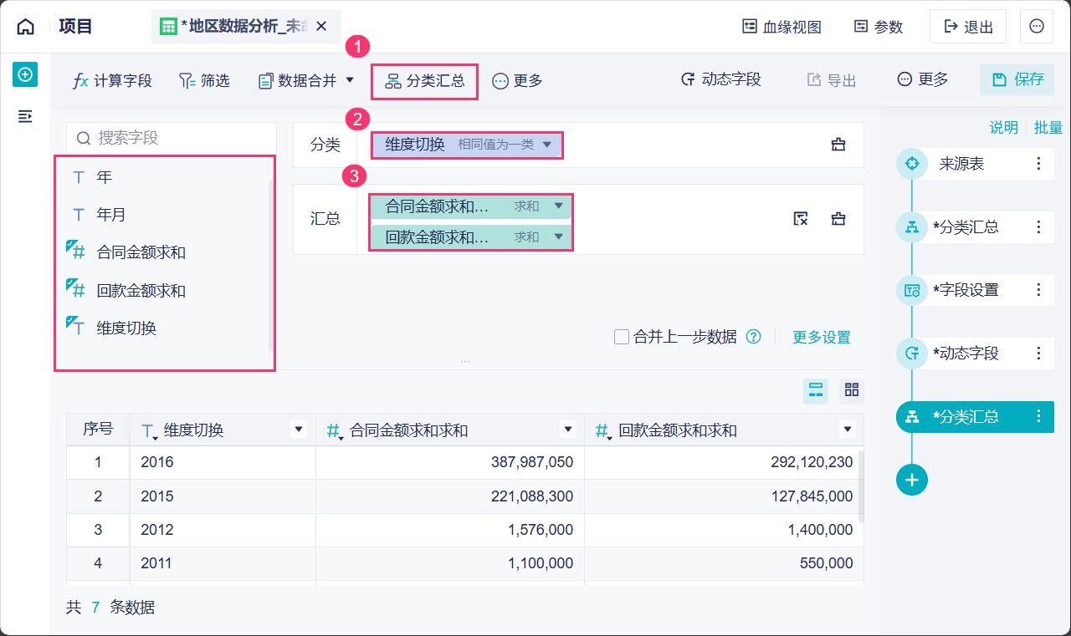This screenshot has width=1071, height=636.
Task: Enable the 合并上一步数据 checkbox
Action: coord(622,337)
